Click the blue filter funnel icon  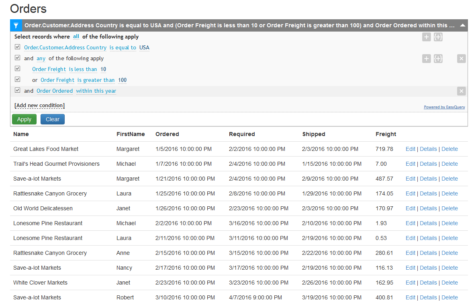pos(16,25)
